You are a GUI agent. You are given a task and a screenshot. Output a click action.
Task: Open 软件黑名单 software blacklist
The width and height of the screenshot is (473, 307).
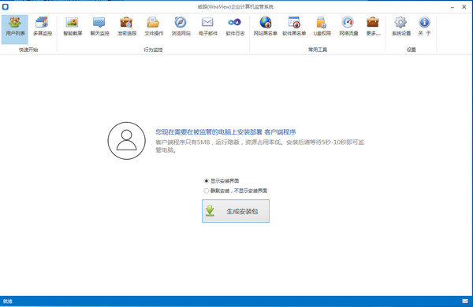tap(294, 27)
